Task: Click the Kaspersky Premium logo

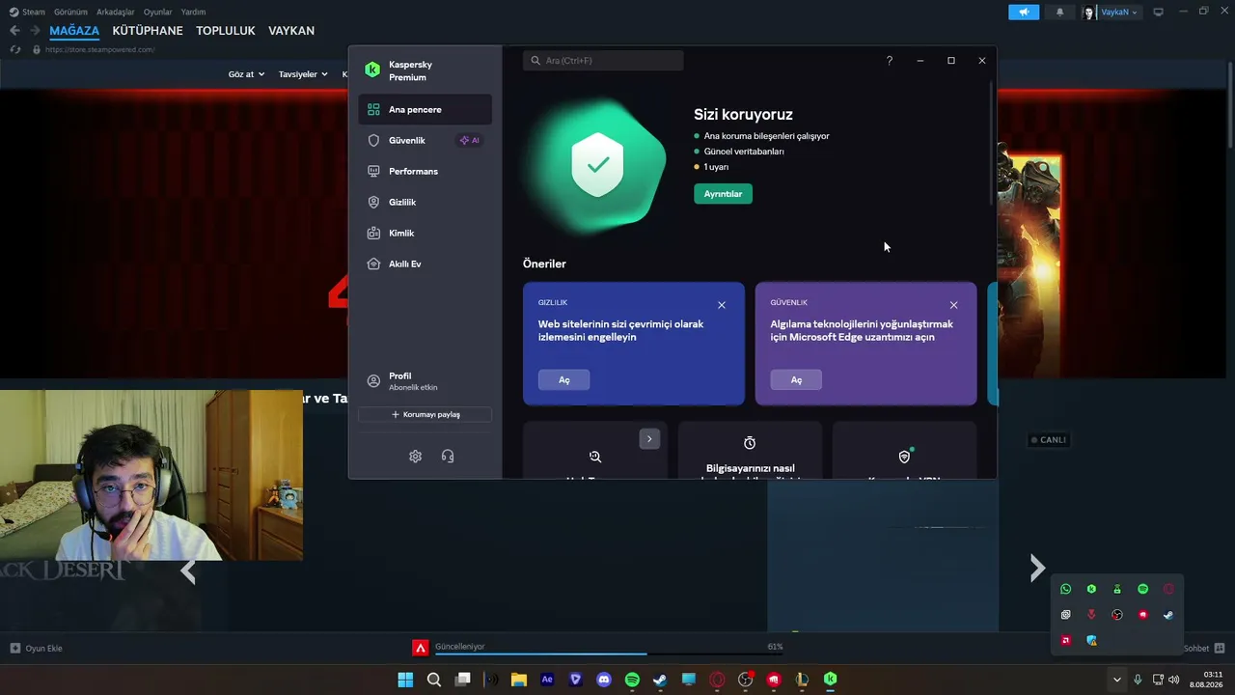Action: click(x=372, y=69)
